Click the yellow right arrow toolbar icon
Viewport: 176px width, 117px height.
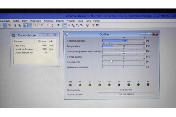pos(69,25)
